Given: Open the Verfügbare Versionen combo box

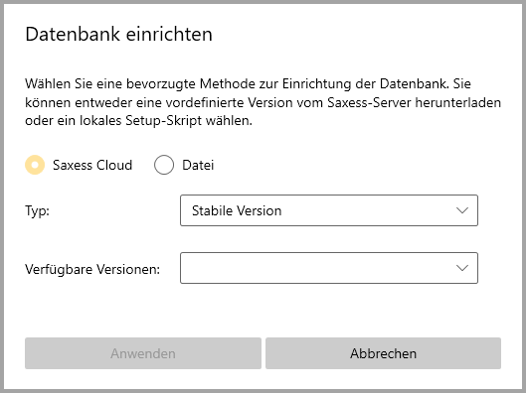Looking at the screenshot, I should pos(329,268).
